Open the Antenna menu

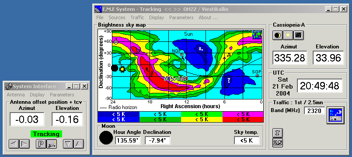point(16,95)
